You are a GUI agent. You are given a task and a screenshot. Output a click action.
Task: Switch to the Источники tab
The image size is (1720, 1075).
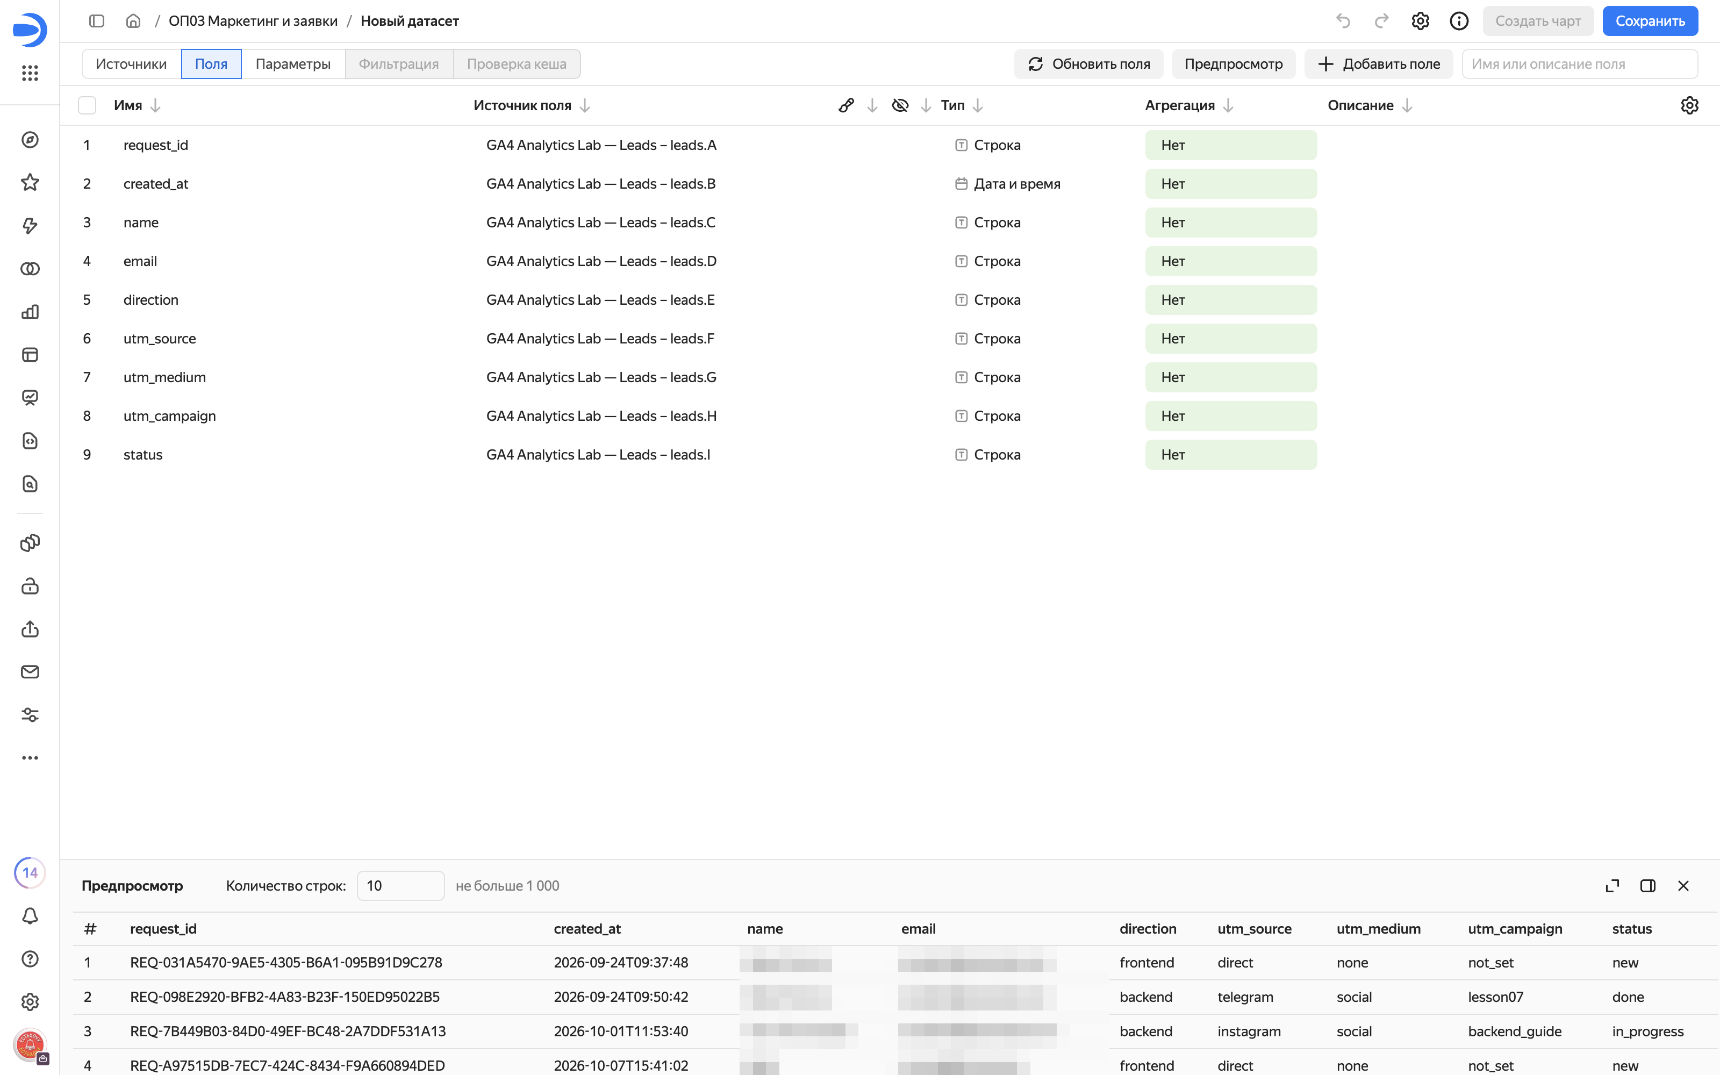tap(132, 64)
